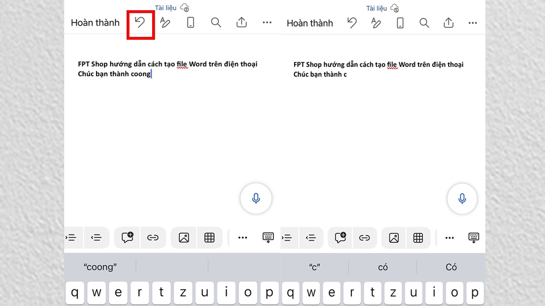Tap the e key on the left keyboard
The image size is (545, 306).
[x=118, y=293]
